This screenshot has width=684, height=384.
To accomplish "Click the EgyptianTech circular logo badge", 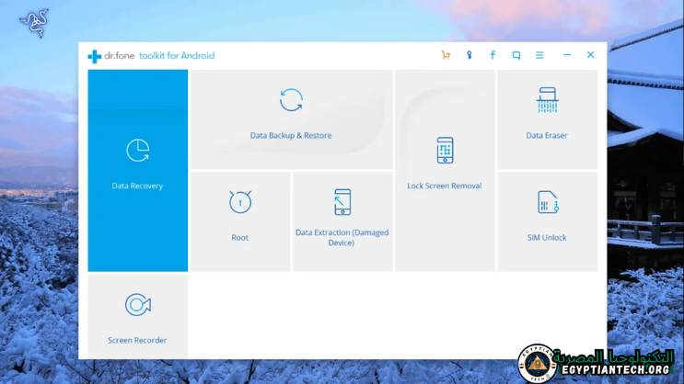I will (x=535, y=364).
